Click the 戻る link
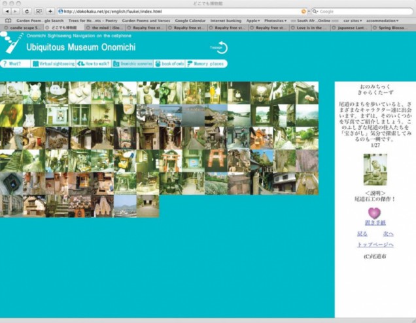 click(x=362, y=234)
